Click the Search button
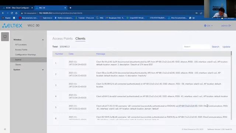This screenshot has width=236, height=133. [x=215, y=47]
